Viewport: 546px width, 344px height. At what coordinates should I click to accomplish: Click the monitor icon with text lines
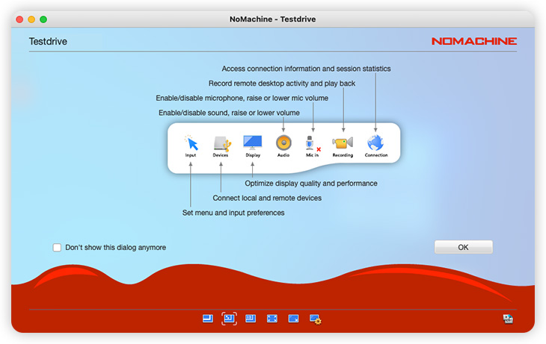pos(251,319)
